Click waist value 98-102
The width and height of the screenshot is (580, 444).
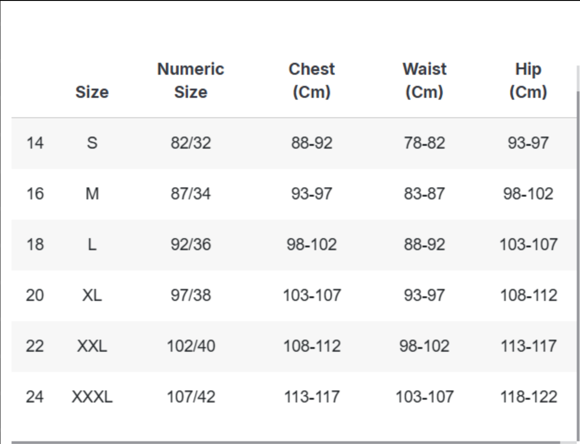424,346
